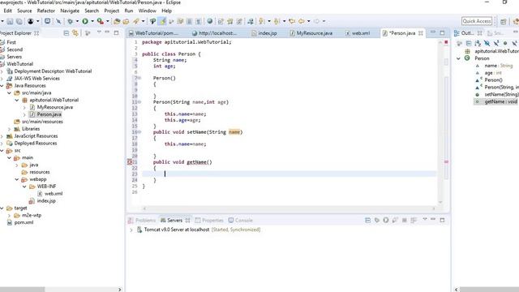Viewport: 519px width, 292px height.
Task: Switch to the Problems tab
Action: [x=142, y=220]
